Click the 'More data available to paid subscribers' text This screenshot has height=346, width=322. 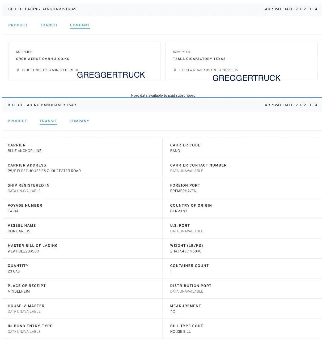click(x=163, y=95)
